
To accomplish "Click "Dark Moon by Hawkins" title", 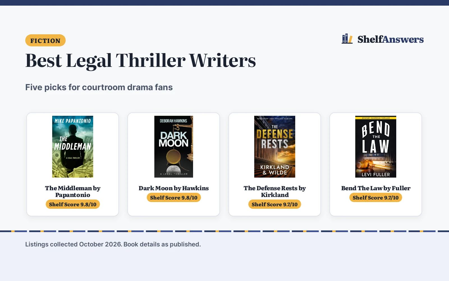I will click(174, 188).
